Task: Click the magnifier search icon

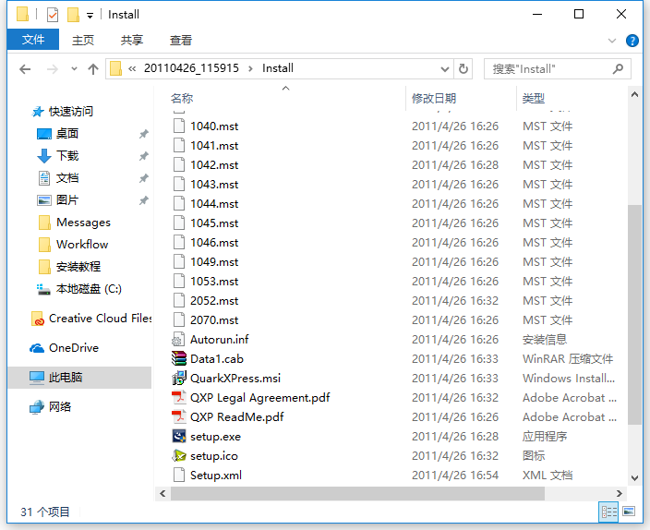Action: [618, 69]
